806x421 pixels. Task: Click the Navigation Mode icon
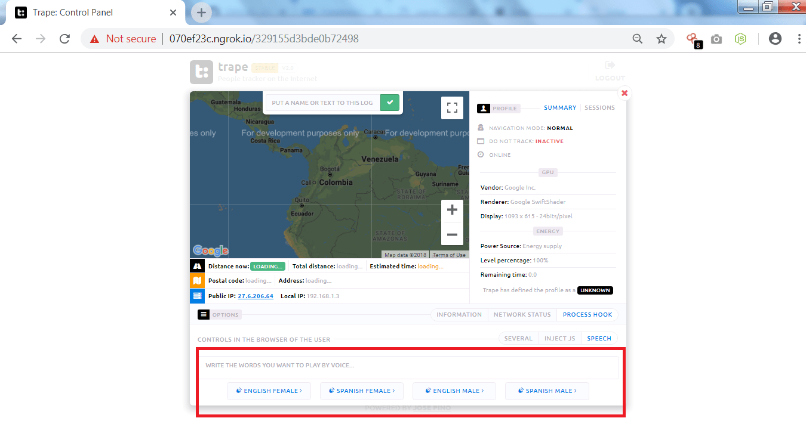(x=481, y=128)
